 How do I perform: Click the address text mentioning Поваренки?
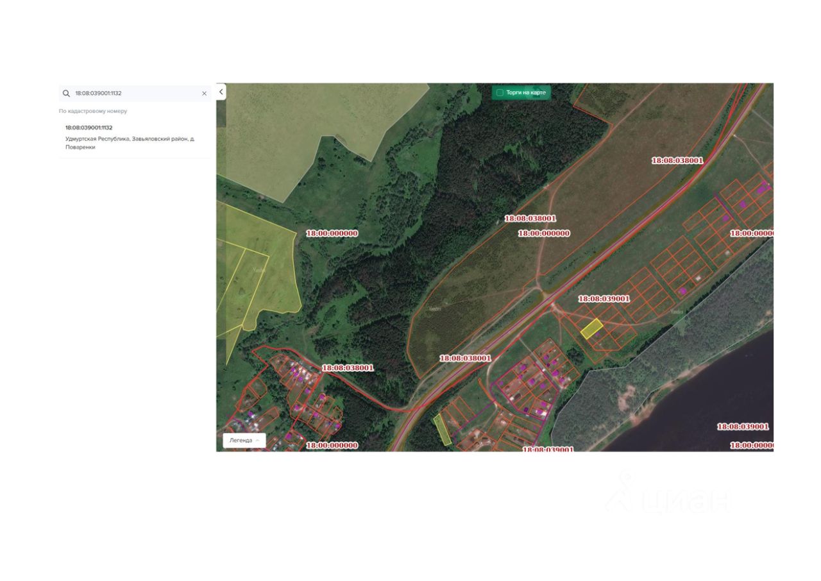pos(130,143)
